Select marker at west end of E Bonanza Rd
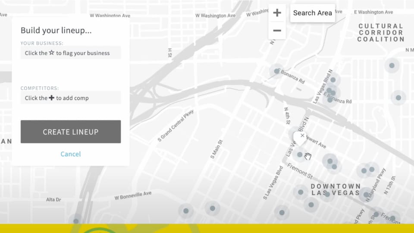Image resolution: width=414 pixels, height=233 pixels. coord(276,71)
